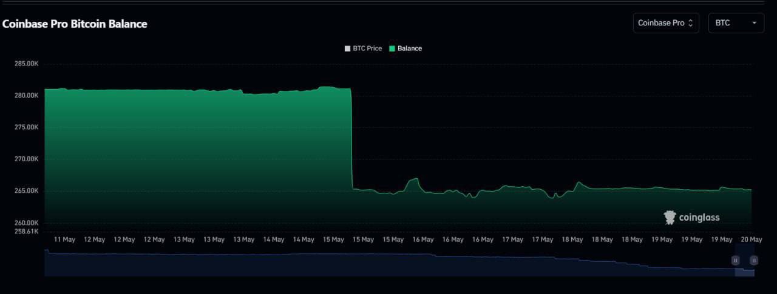Click the up-down chevron in exchange selector
The image size is (777, 294).
[690, 23]
